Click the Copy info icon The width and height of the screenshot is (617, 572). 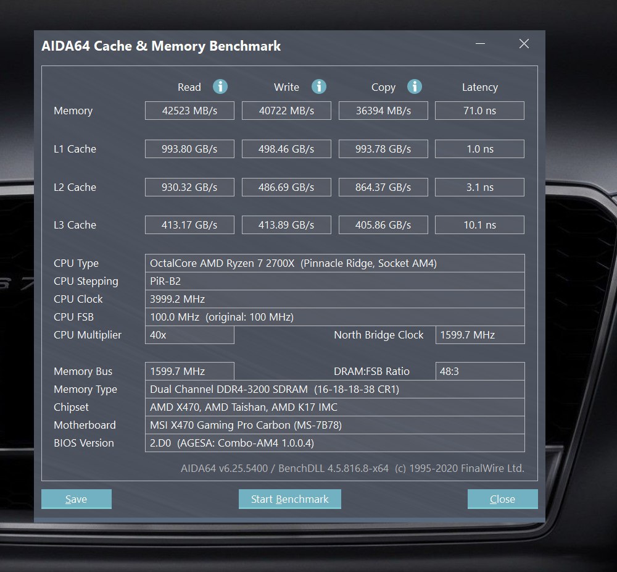(415, 86)
